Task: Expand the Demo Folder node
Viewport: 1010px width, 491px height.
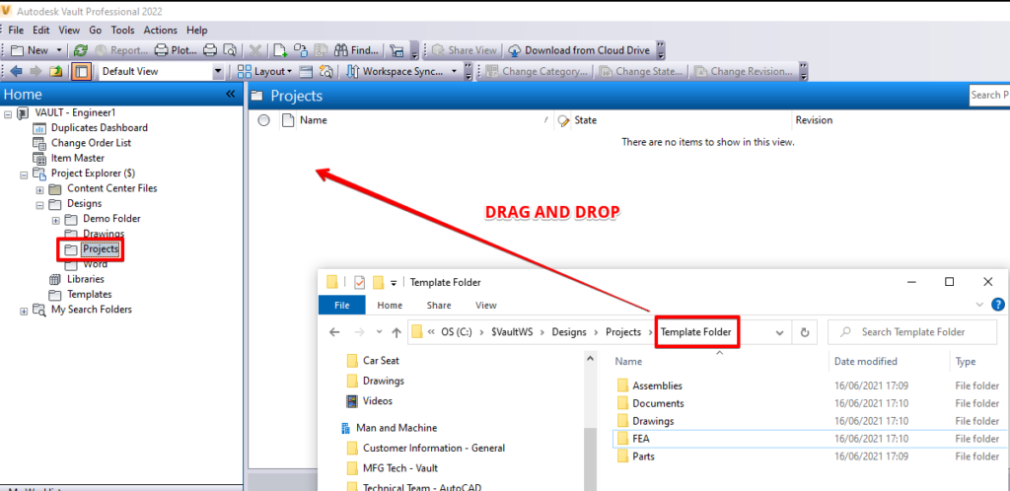Action: [x=55, y=220]
